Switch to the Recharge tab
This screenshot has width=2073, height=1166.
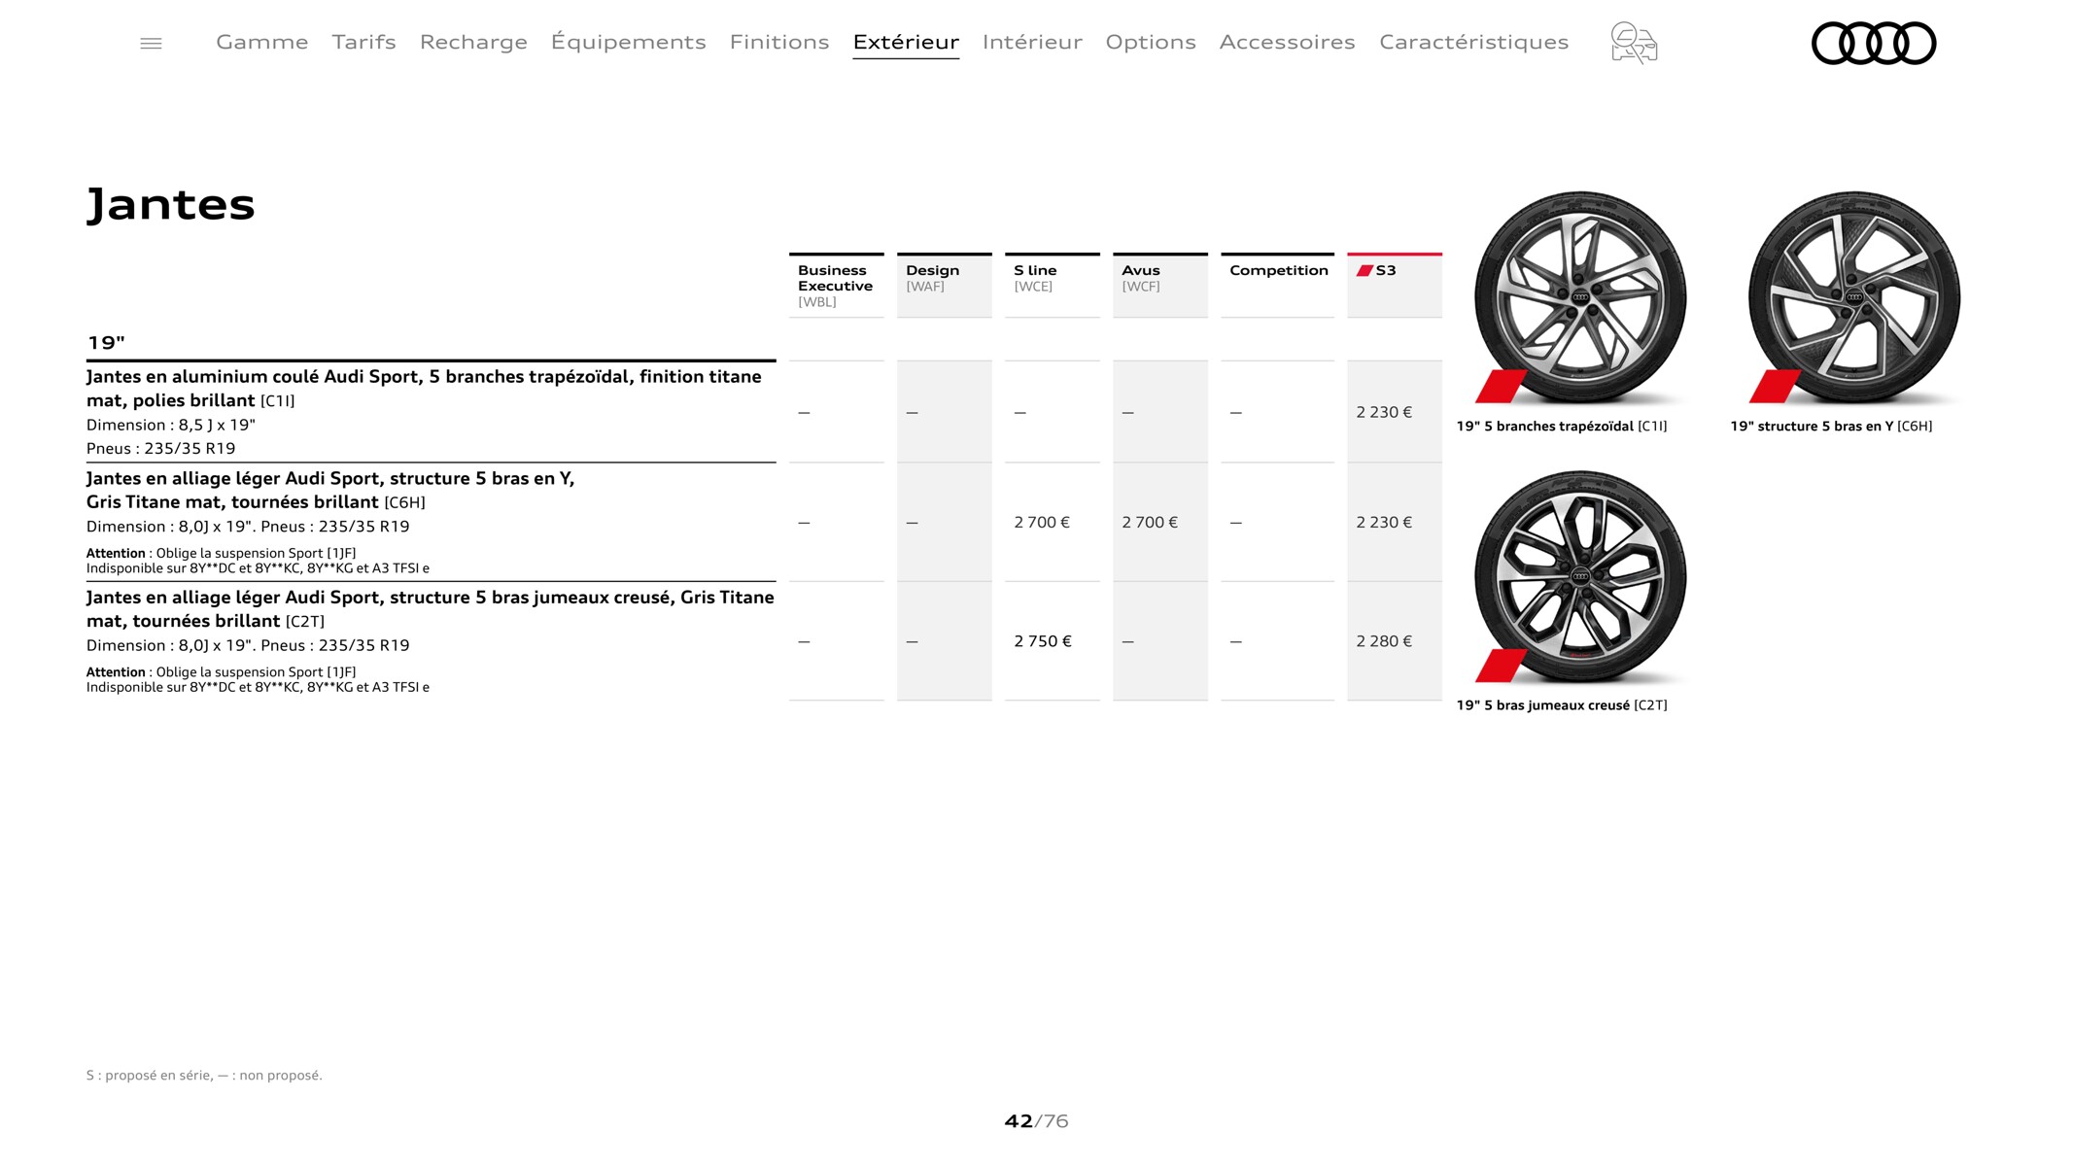pyautogui.click(x=473, y=42)
